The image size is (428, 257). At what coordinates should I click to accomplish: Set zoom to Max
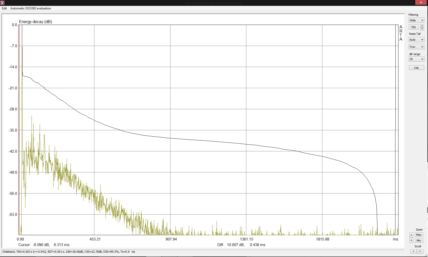419,235
